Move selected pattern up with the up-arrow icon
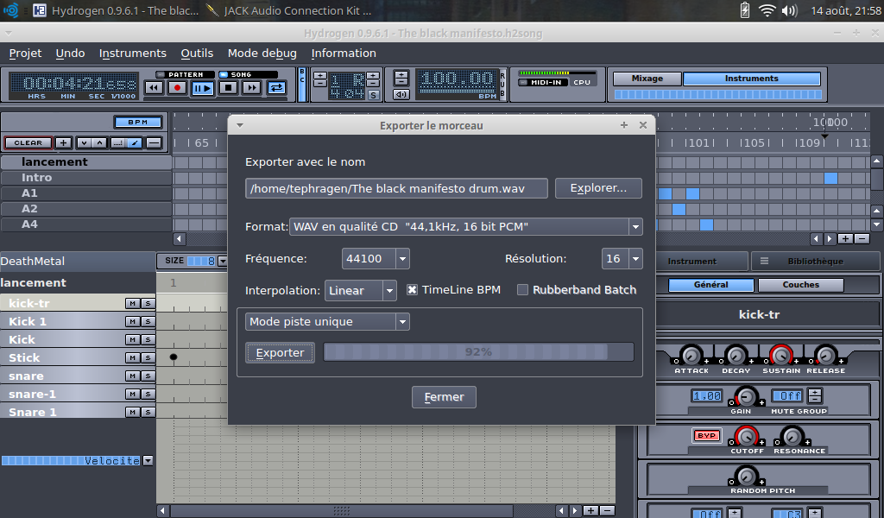Screen dimensions: 884x518 pyautogui.click(x=99, y=143)
